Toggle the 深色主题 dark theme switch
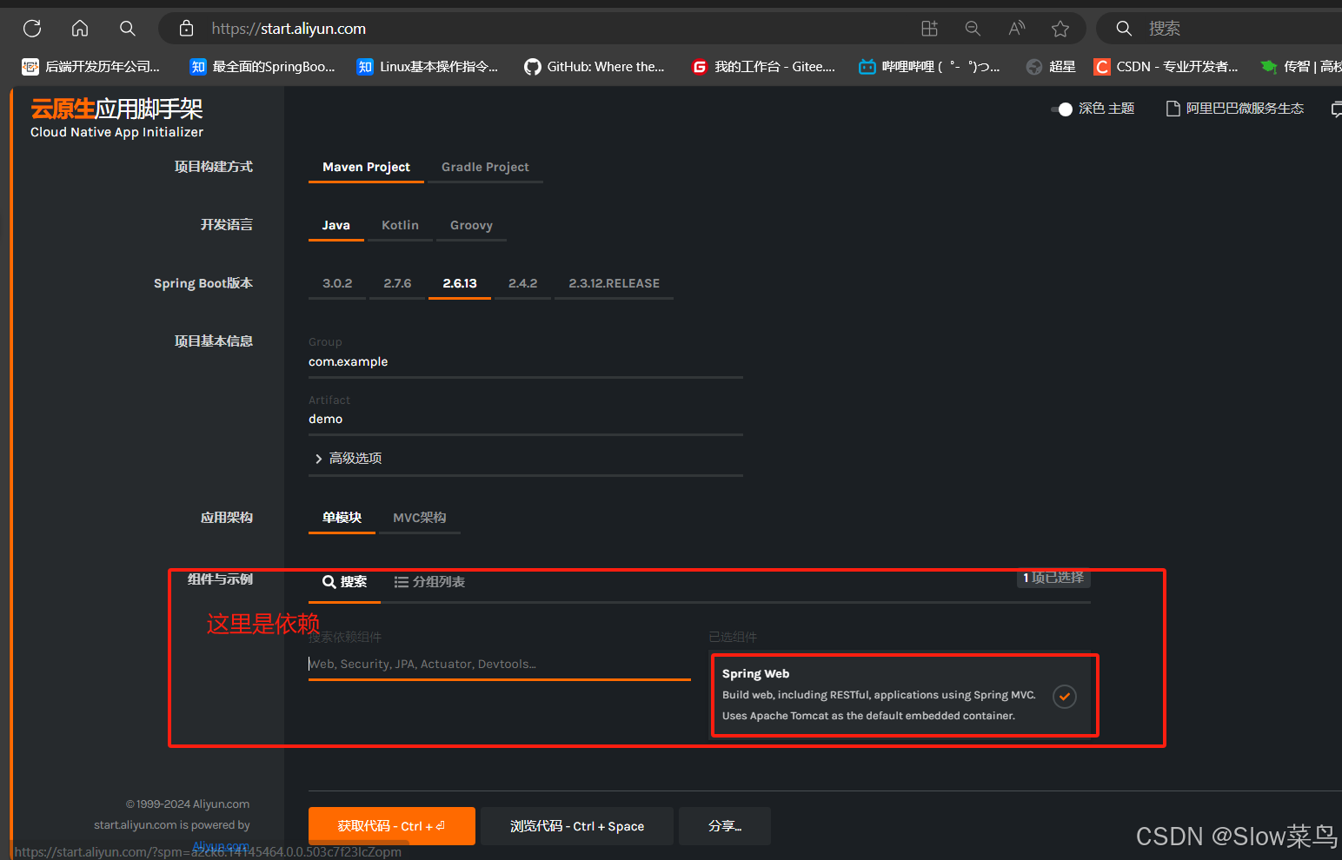 tap(1061, 109)
